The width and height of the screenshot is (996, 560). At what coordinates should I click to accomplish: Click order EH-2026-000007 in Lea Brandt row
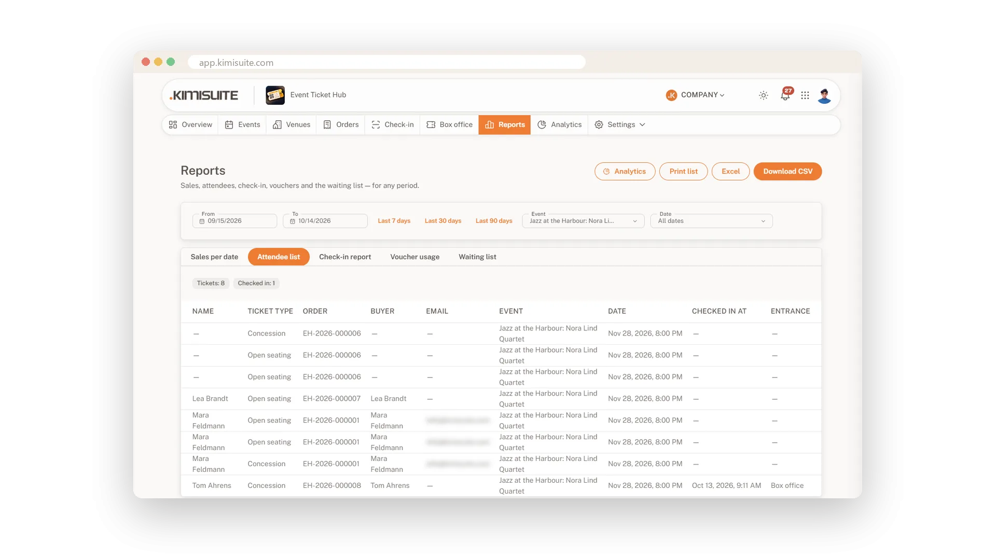coord(332,399)
